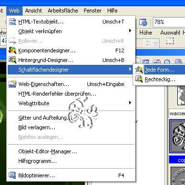The height and width of the screenshot is (185, 185).
Task: Click the dashed selection rectangle under Auswahl
Action: click(170, 41)
